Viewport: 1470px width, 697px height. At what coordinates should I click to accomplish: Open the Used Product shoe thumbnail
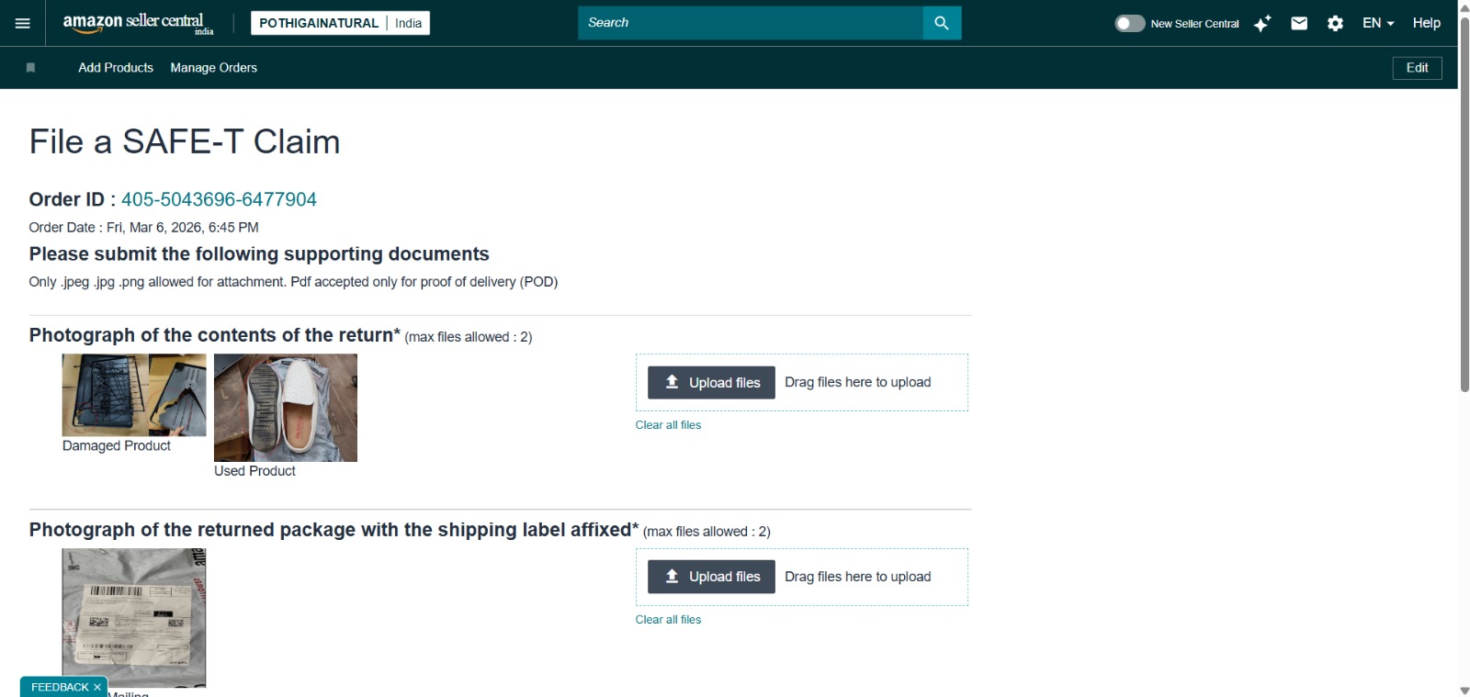point(286,408)
